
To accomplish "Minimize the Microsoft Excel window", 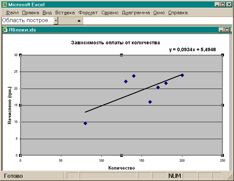I will click(217, 4).
